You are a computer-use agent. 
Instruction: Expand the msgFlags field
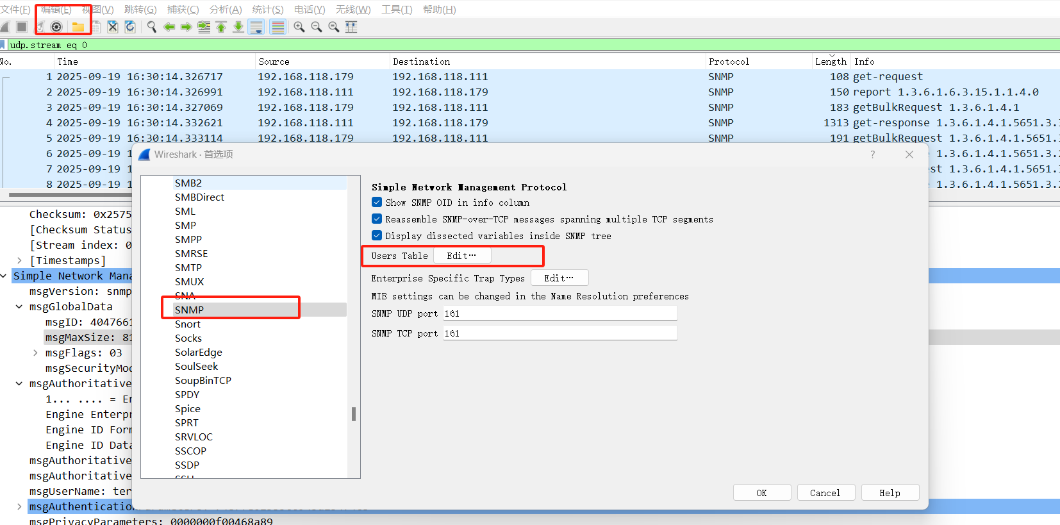[x=35, y=353]
